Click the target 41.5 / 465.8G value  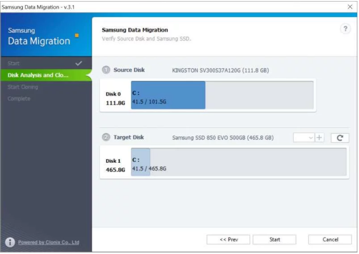(x=149, y=168)
